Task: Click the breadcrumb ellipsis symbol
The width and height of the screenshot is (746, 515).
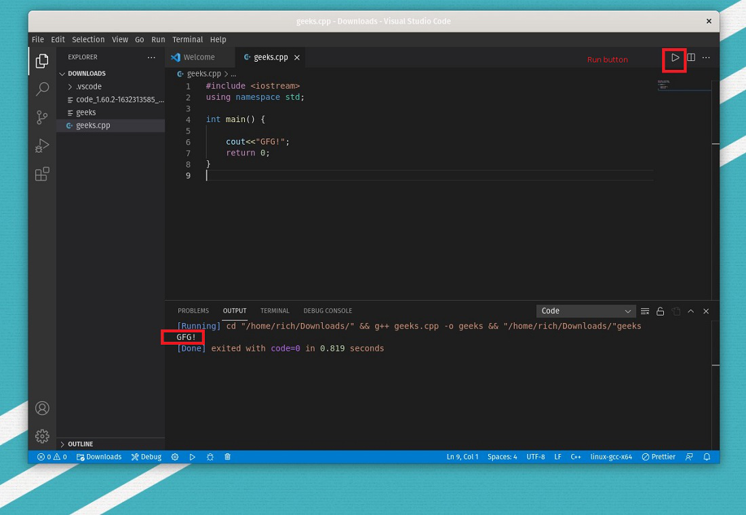Action: coord(233,74)
